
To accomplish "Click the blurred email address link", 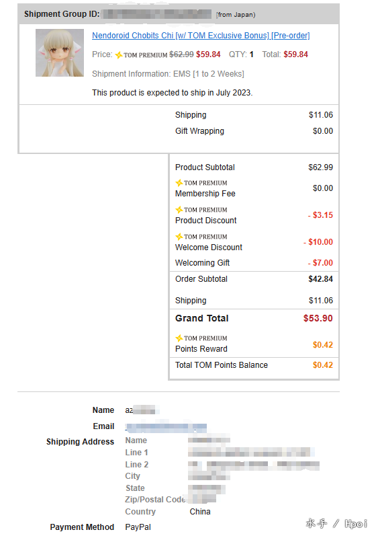I will tap(166, 426).
